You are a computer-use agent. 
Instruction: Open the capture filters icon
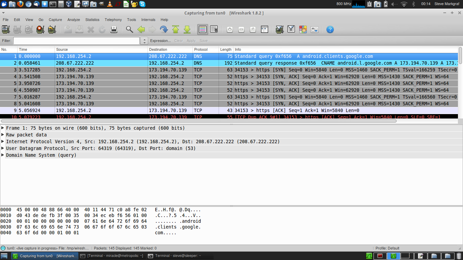(280, 29)
